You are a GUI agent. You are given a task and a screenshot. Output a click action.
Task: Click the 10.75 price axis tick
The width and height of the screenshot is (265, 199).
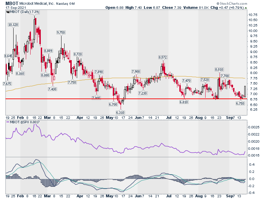tap(253, 15)
